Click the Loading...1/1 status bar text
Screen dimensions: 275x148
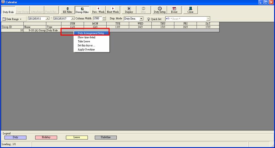pyautogui.click(x=8, y=144)
